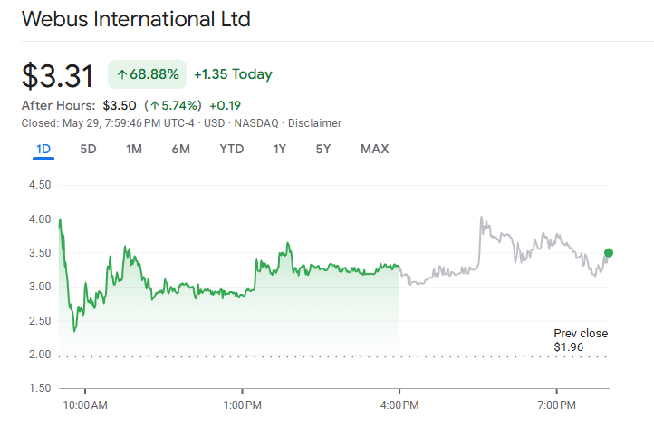The width and height of the screenshot is (654, 429).
Task: Switch to the 5D chart range
Action: tap(88, 149)
